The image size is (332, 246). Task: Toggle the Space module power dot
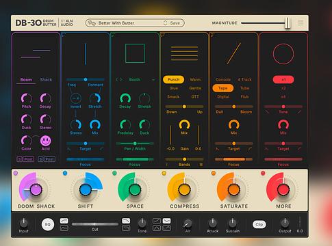tap(114, 173)
